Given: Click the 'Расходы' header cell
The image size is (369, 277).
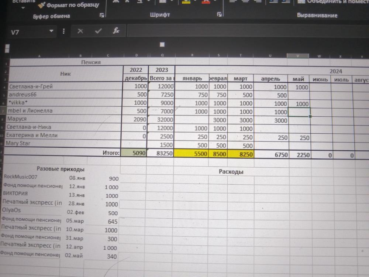Looking at the screenshot, I should (231, 172).
